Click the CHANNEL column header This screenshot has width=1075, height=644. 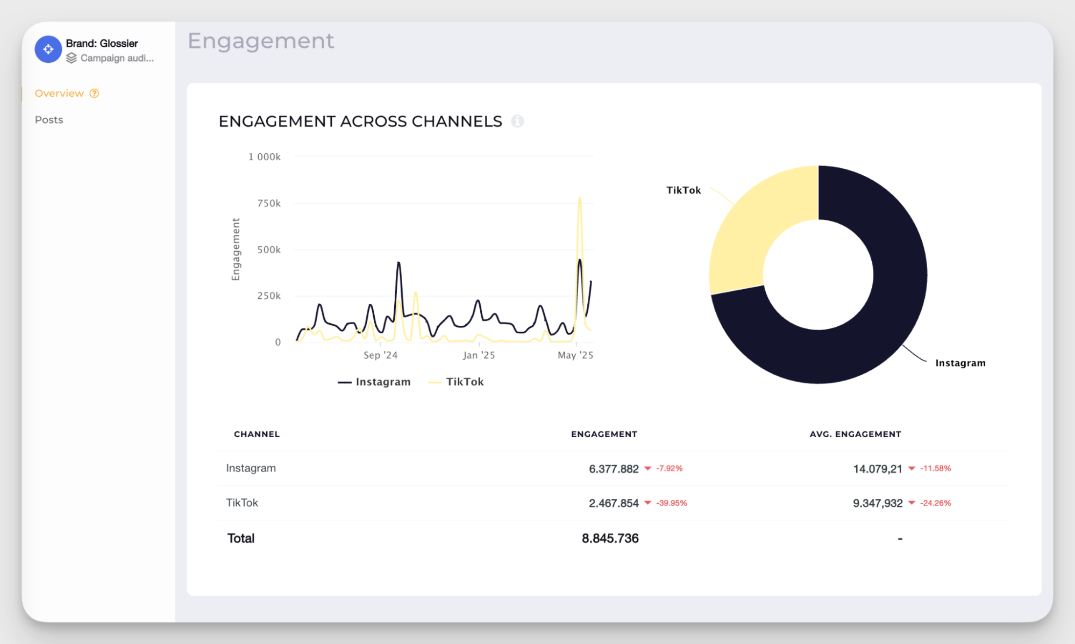257,434
